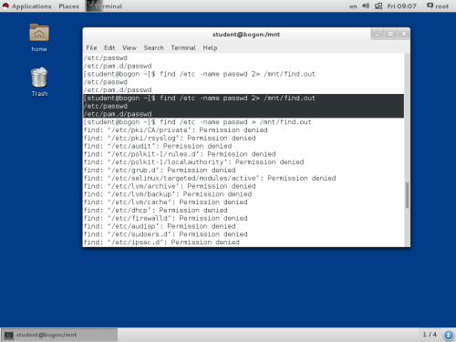Open the volume speaker icon
This screenshot has height=342, width=456.
[x=366, y=5]
